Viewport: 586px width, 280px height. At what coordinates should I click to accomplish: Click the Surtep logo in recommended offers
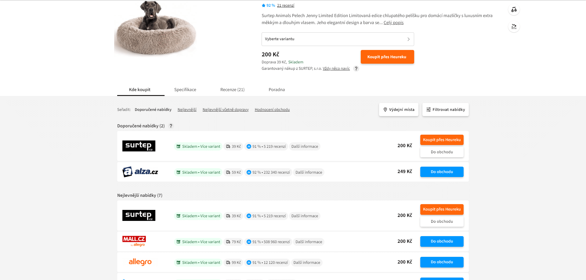pyautogui.click(x=139, y=146)
